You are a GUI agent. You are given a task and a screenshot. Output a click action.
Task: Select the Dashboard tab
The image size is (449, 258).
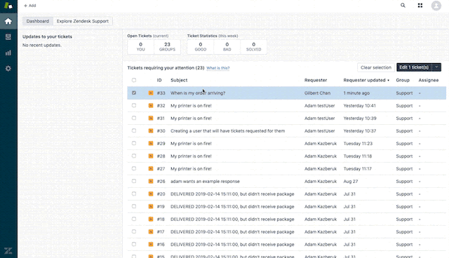tap(38, 21)
